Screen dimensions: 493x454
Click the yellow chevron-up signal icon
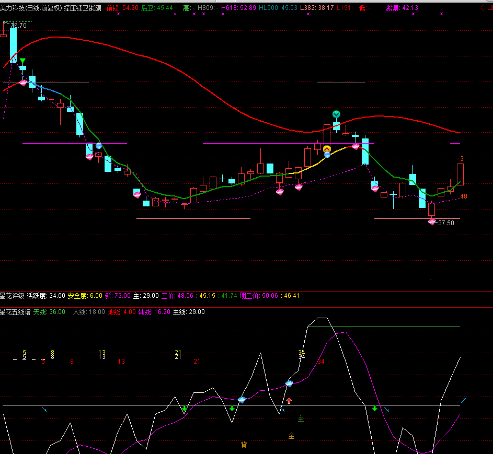pos(327,149)
